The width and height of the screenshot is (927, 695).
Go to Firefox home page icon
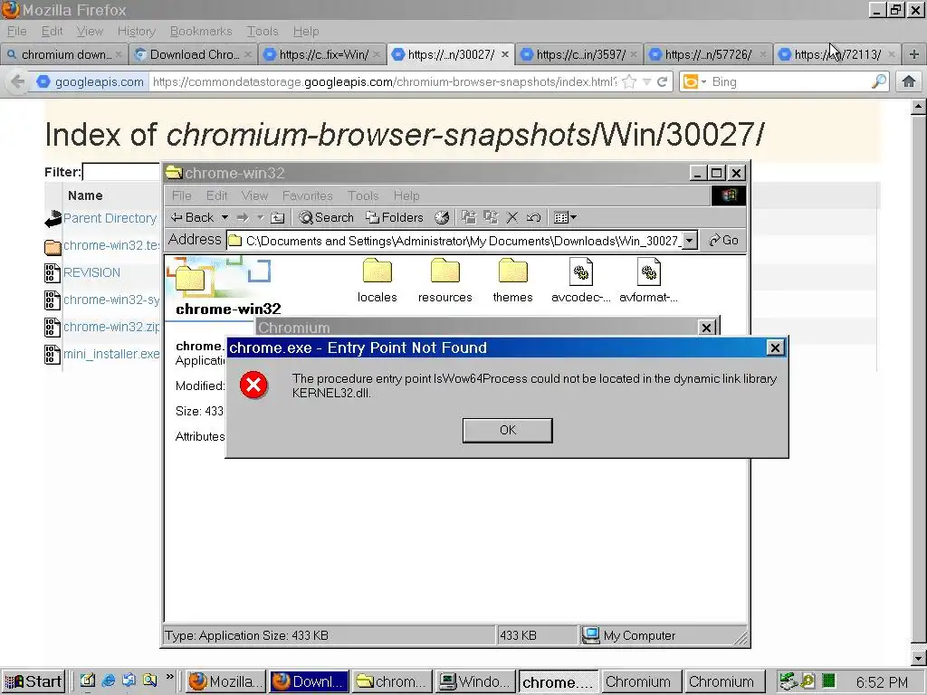tap(909, 81)
